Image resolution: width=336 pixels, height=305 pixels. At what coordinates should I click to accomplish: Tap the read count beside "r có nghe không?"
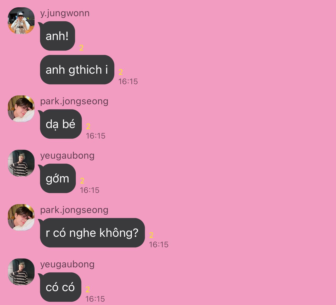coord(151,235)
